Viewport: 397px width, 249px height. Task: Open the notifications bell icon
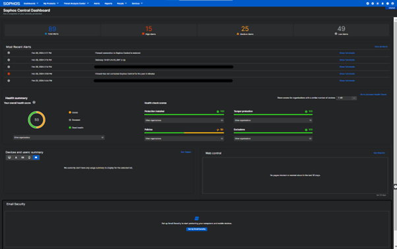pyautogui.click(x=382, y=3)
